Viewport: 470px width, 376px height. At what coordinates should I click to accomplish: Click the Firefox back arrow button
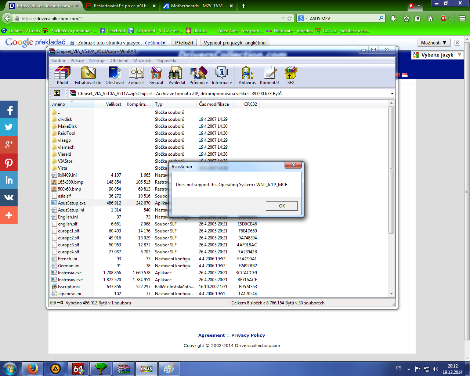pos(7,18)
